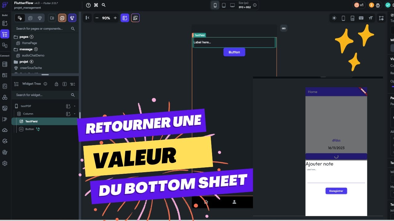This screenshot has width=394, height=221.
Task: Click the FlutterFlow logo icon
Action: (x=5, y=5)
